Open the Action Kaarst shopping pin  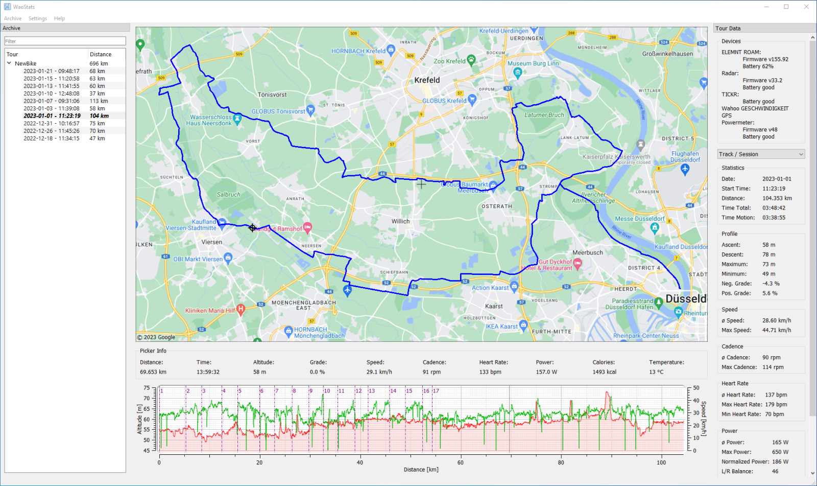[x=514, y=287]
